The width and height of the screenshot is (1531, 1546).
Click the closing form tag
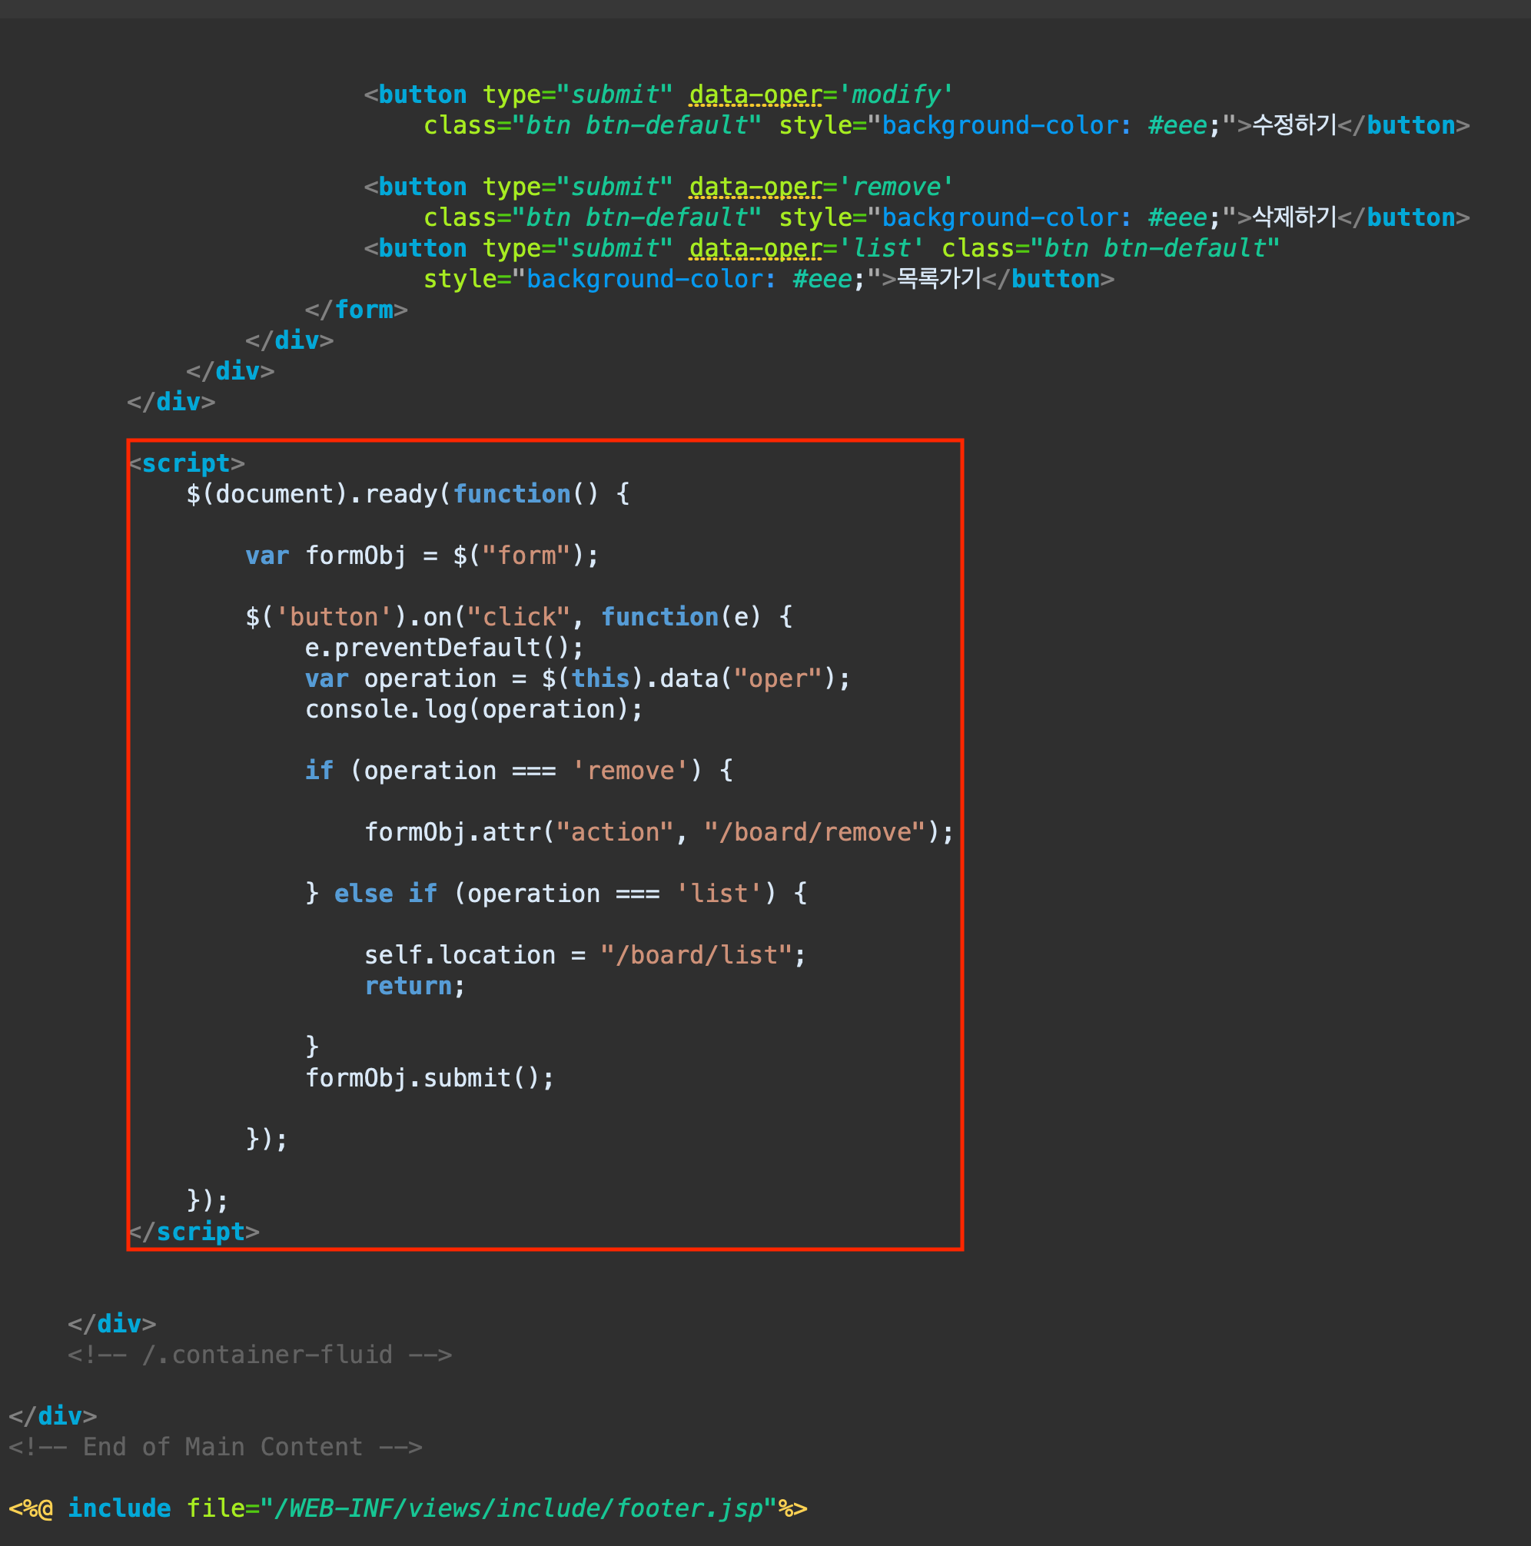(356, 310)
